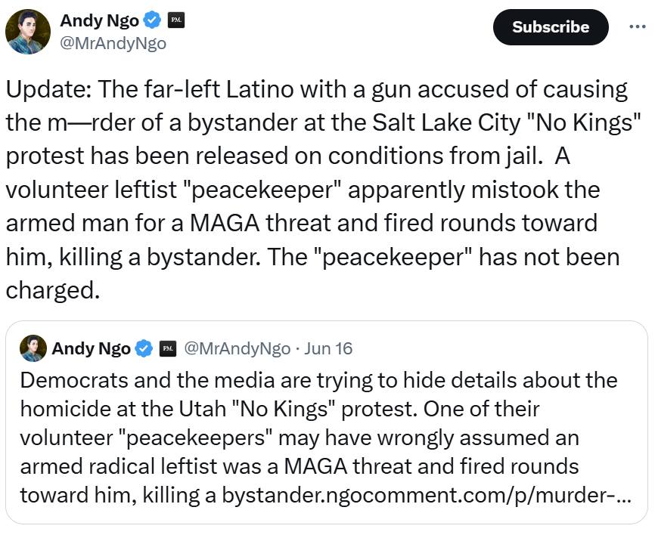Subscribe to Andy Ngo
The width and height of the screenshot is (655, 535).
pos(551,27)
